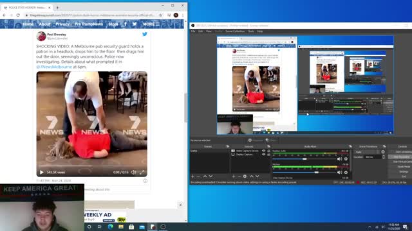Viewport: 412px width, 231px height.
Task: Add a source in OBS Sources panel
Action: coord(233,176)
